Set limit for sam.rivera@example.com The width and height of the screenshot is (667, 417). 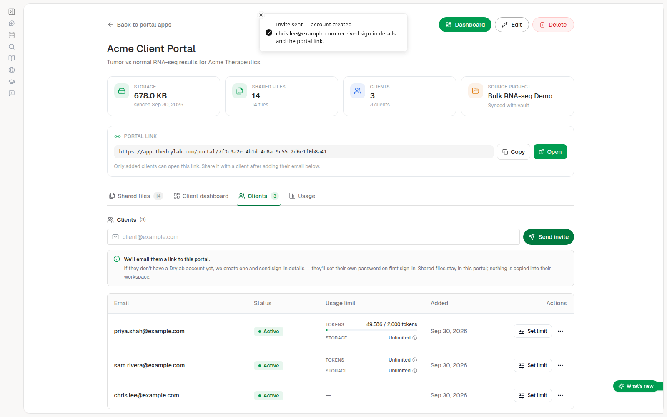[532, 365]
